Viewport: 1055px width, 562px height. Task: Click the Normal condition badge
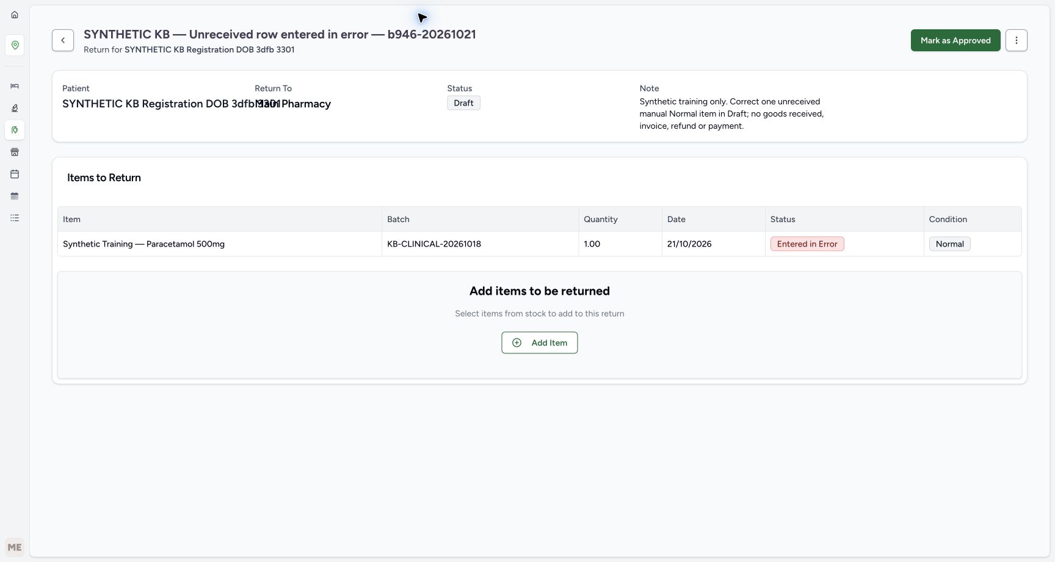click(950, 244)
